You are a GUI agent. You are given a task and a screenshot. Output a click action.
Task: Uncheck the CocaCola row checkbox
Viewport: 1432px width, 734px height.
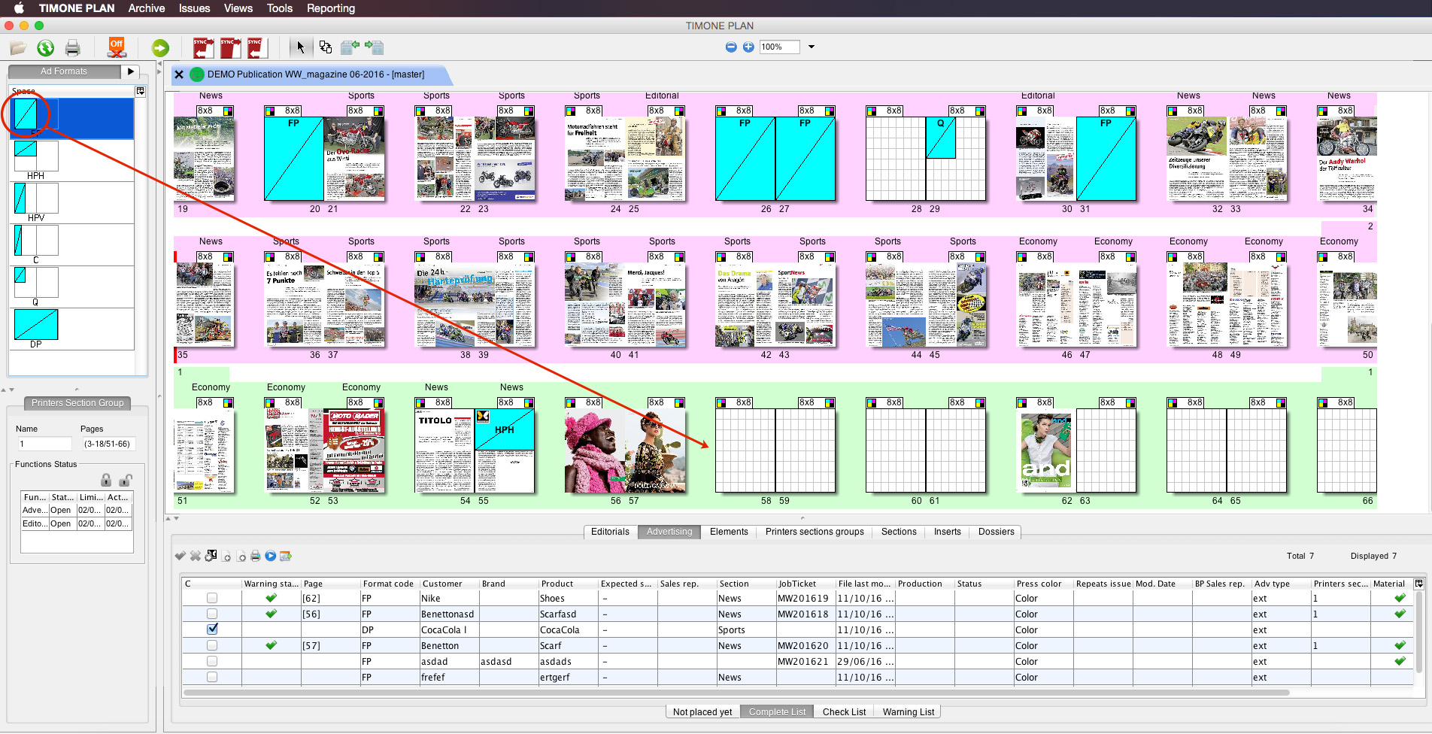coord(212,629)
